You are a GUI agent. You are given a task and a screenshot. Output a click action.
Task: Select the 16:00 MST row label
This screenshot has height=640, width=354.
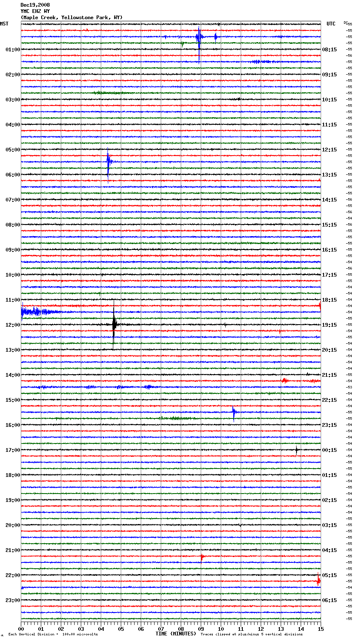tap(13, 425)
